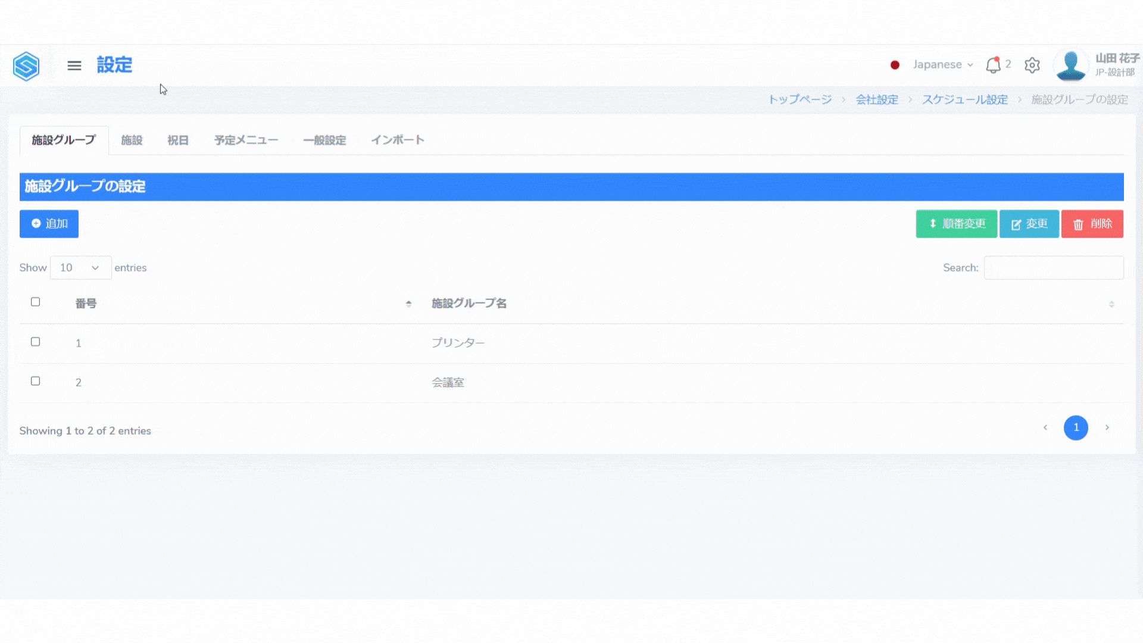
Task: Click the red 削除 button
Action: point(1092,224)
